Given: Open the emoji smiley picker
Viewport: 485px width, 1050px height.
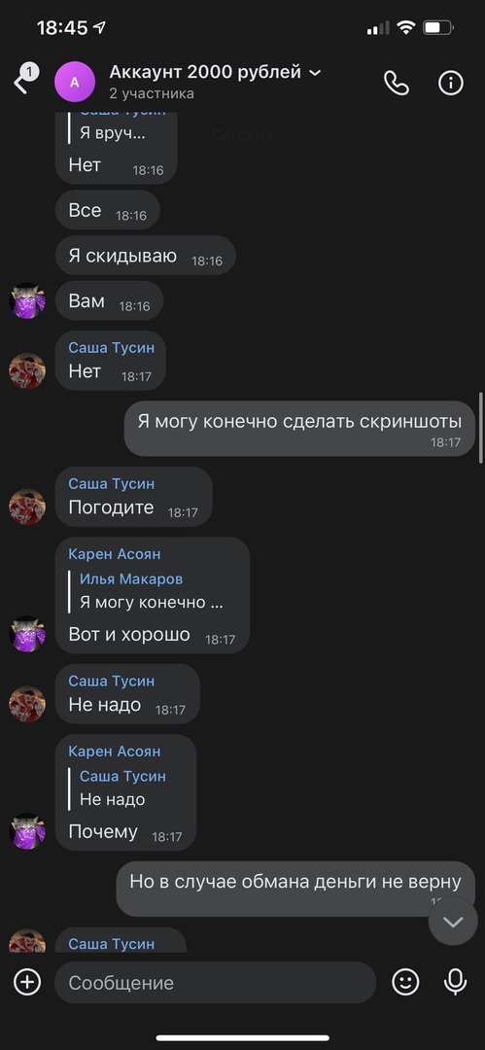Looking at the screenshot, I should [405, 982].
